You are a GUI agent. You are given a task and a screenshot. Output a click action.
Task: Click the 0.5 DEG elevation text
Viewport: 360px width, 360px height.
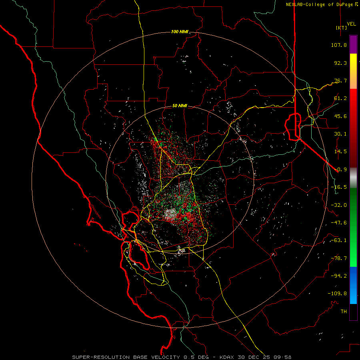(x=196, y=357)
